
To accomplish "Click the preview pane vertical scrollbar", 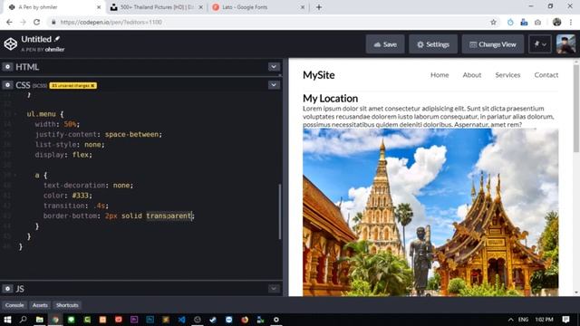I will (x=576, y=109).
